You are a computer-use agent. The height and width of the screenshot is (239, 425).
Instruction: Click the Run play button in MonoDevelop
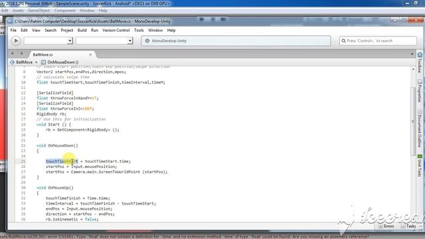[x=16, y=40]
